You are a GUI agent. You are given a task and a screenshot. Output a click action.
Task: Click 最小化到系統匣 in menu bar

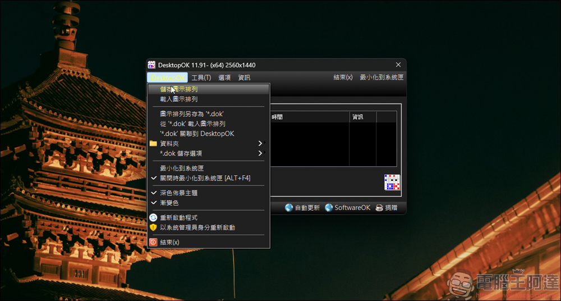[381, 77]
